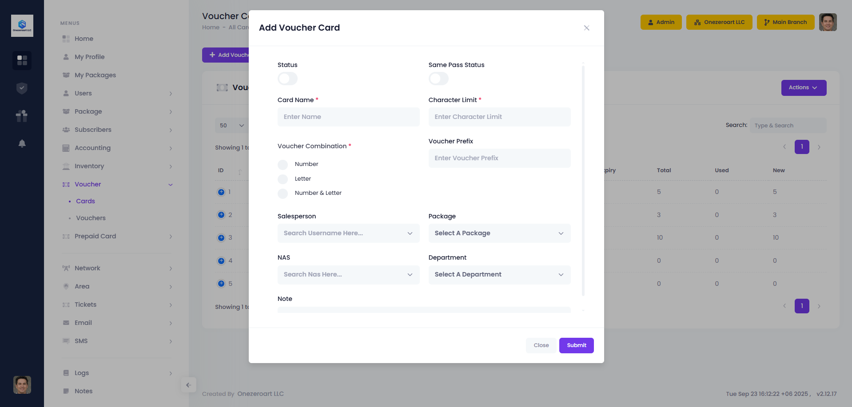Click the Card Name input field
This screenshot has height=407, width=852.
click(x=348, y=117)
